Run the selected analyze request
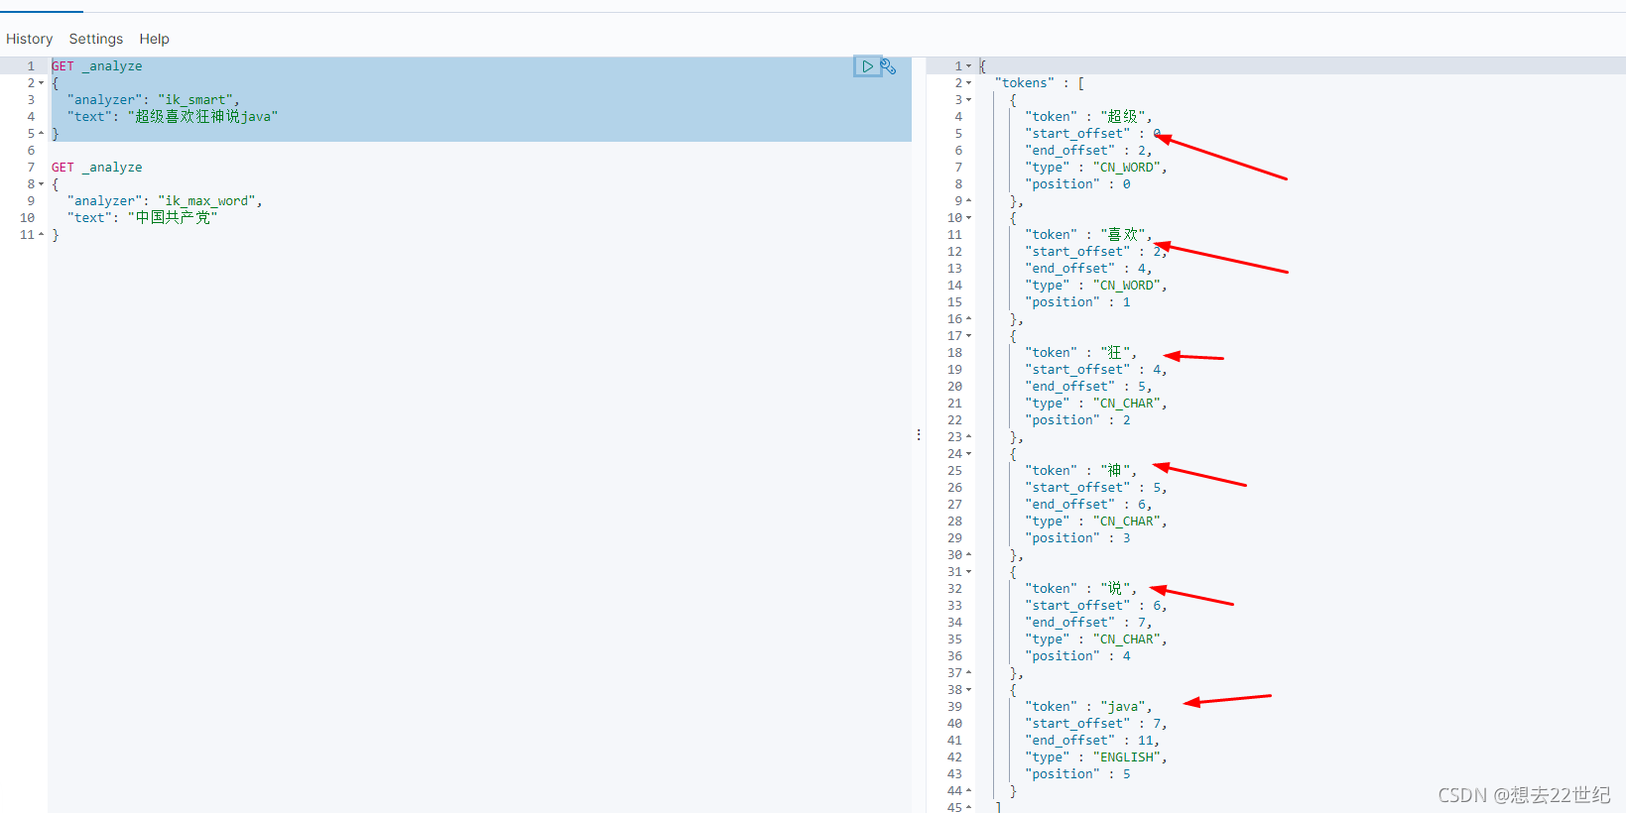Screen dimensions: 1626x813 867,66
